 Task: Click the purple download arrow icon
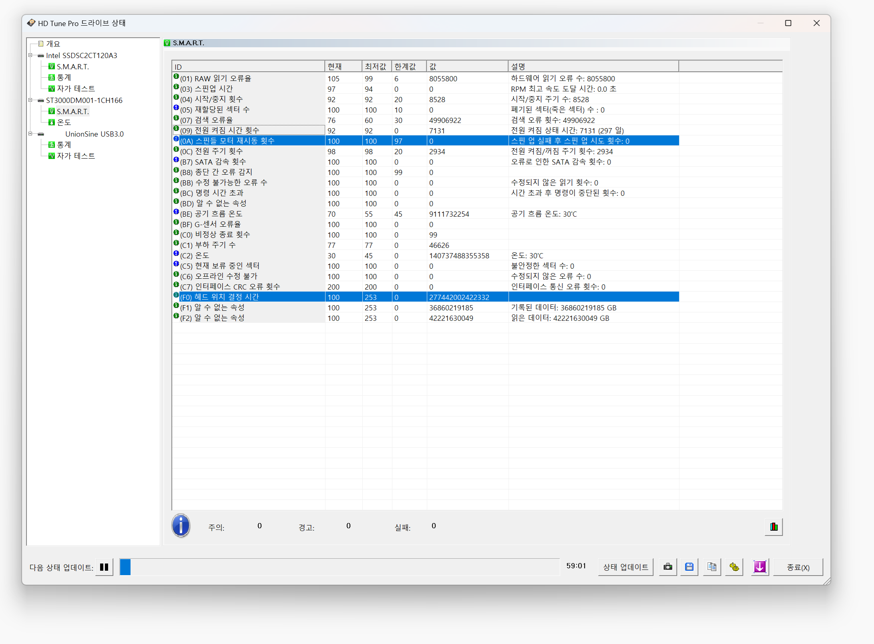point(759,567)
